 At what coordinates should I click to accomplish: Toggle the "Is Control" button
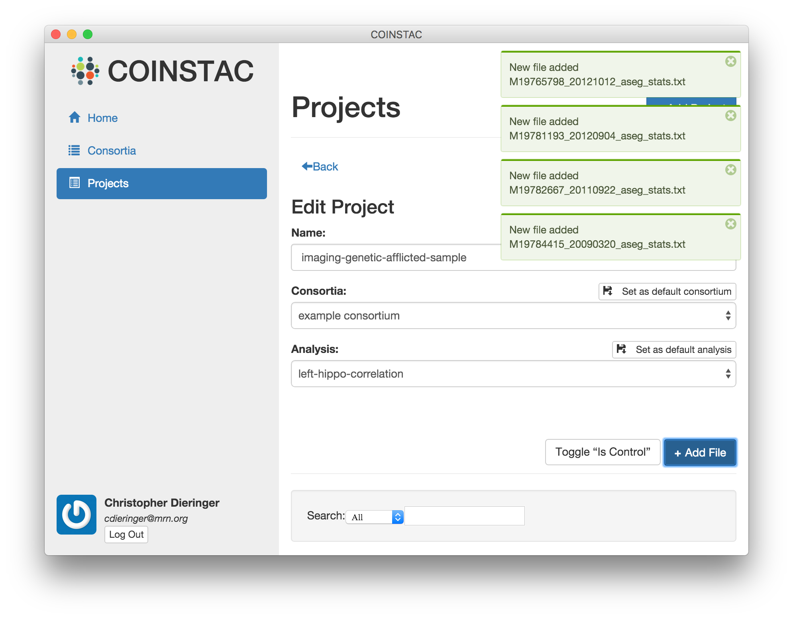pos(602,452)
